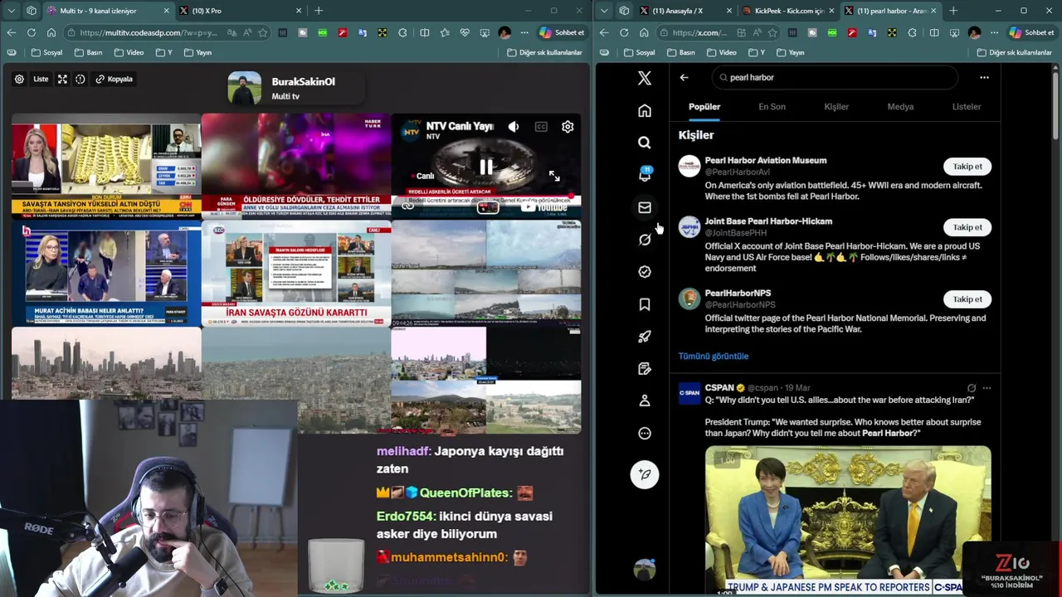The height and width of the screenshot is (597, 1062).
Task: Click the X compose post button
Action: click(x=645, y=474)
